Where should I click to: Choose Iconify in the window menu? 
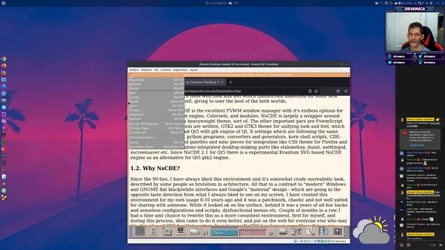click(x=156, y=97)
